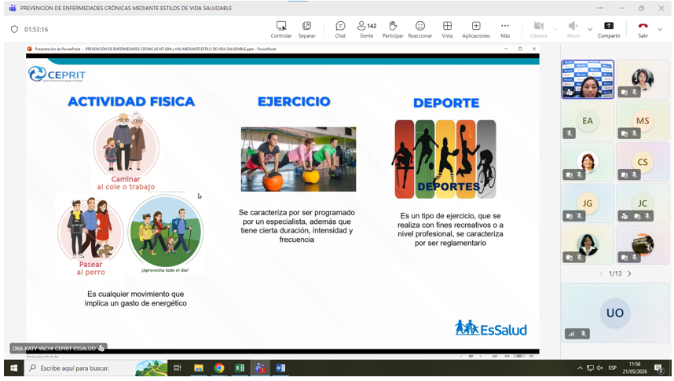Image resolution: width=674 pixels, height=381 pixels.
Task: Turn on the Cámara
Action: 538,29
